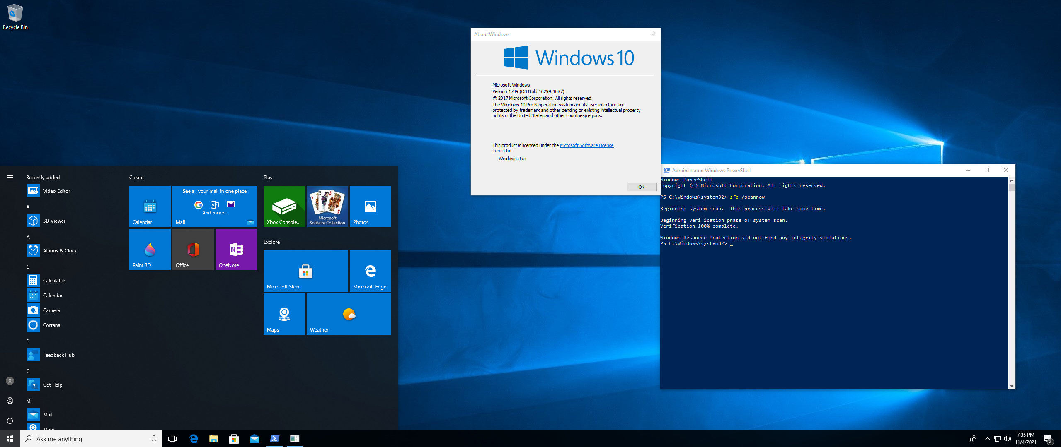
Task: Click the Ask me anything search box
Action: (91, 439)
